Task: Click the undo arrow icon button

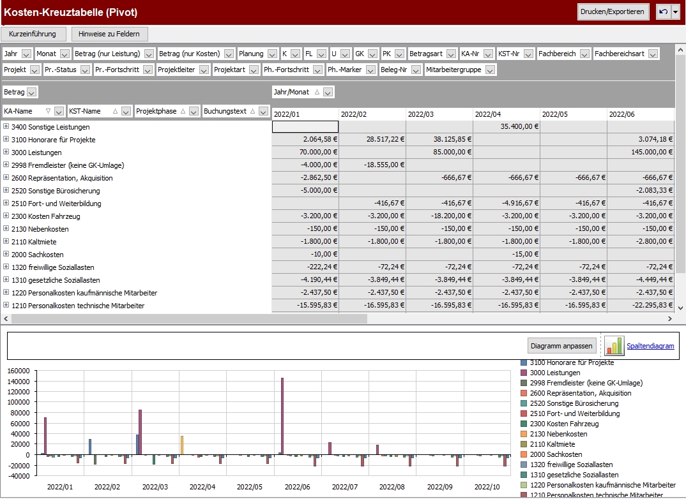Action: point(663,12)
